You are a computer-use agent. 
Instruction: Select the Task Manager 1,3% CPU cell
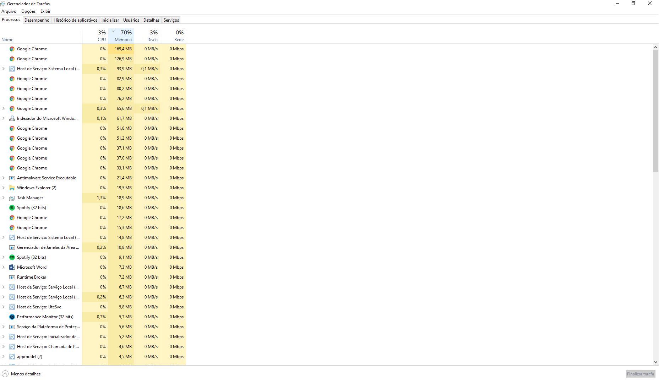95,198
